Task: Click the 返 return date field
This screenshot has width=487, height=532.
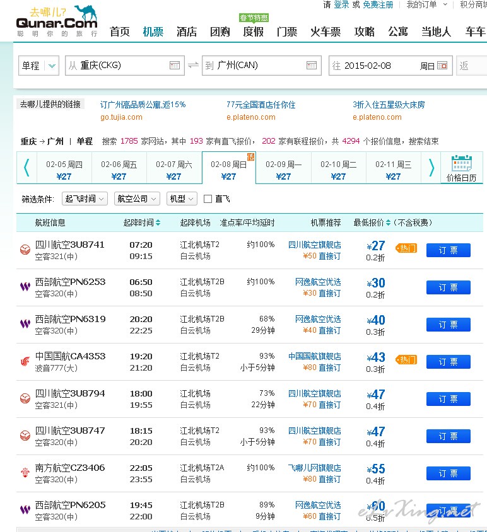Action: coord(472,66)
